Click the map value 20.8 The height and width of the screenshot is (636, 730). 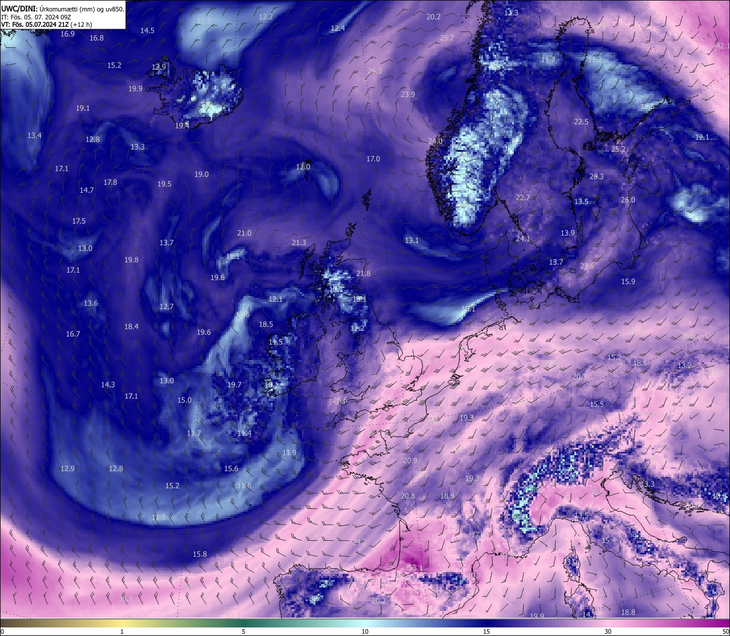point(408,496)
